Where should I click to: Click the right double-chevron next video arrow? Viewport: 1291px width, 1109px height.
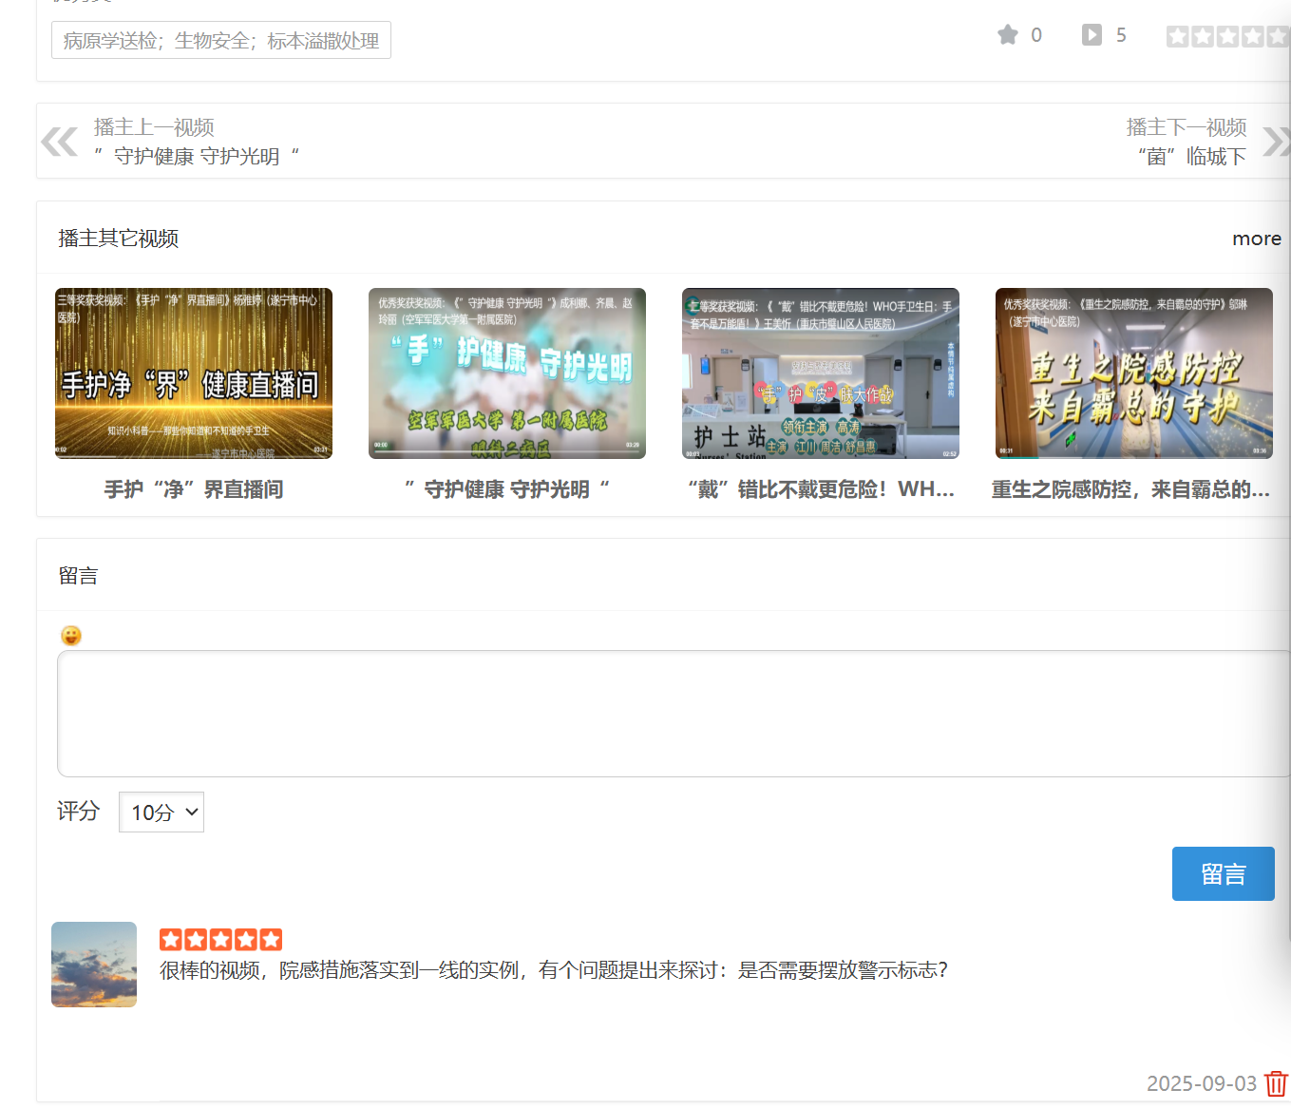click(x=1275, y=142)
